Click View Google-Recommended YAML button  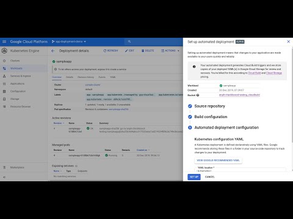pyautogui.click(x=218, y=161)
